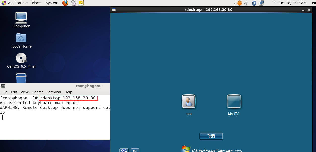Open the volume control icon
This screenshot has width=316, height=152.
246,3
